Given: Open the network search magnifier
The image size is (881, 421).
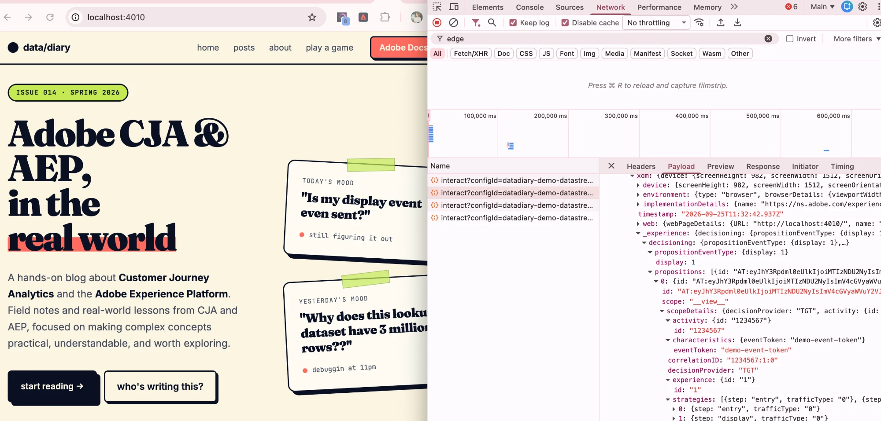Looking at the screenshot, I should coord(492,22).
